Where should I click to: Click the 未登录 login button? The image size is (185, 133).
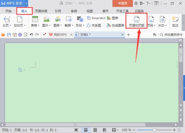click(x=122, y=3)
